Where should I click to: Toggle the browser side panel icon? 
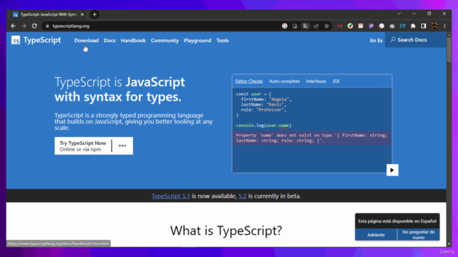[x=424, y=26]
